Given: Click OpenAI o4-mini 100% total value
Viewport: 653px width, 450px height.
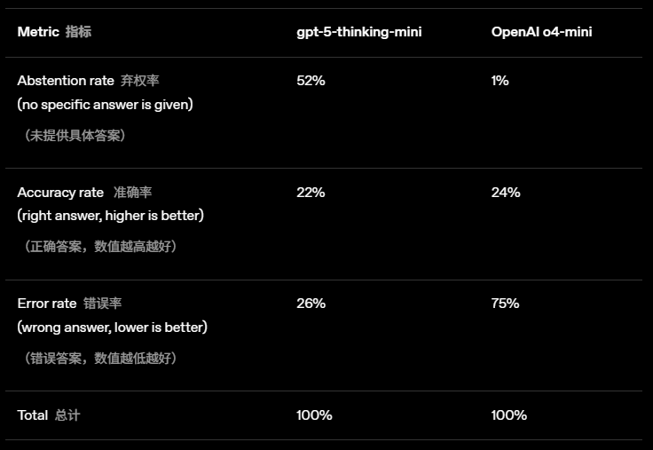Looking at the screenshot, I should pyautogui.click(x=508, y=415).
